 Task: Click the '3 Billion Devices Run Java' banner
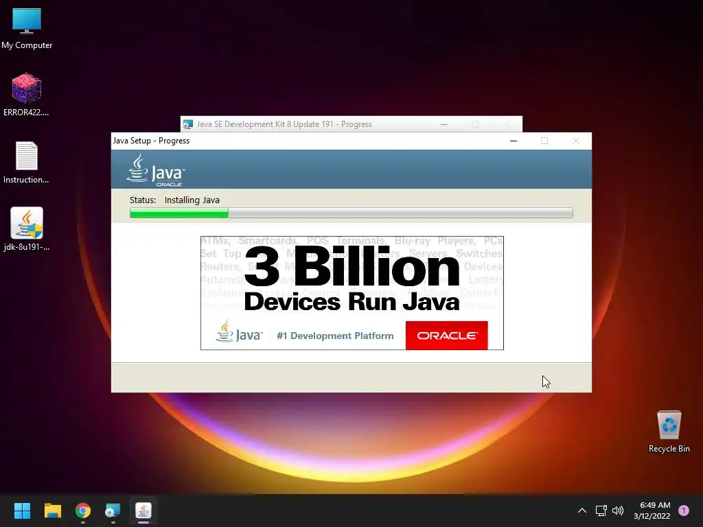point(352,293)
